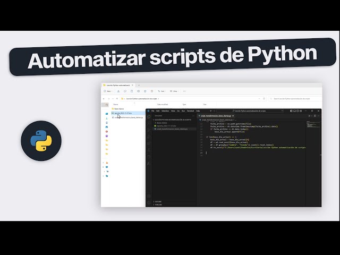Open the Accounts icon in VS Code activity bar

coord(149,196)
